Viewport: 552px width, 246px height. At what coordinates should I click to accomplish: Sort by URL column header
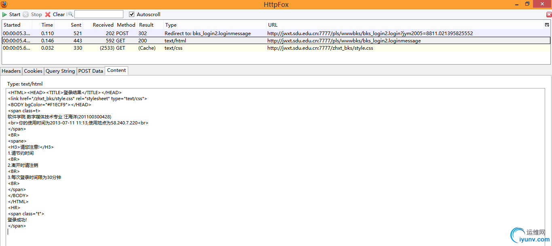[405, 25]
